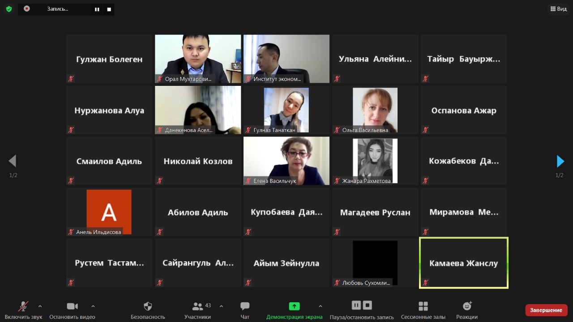Select Айым Зейнулла participant tile
573x322 pixels.
(x=286, y=263)
